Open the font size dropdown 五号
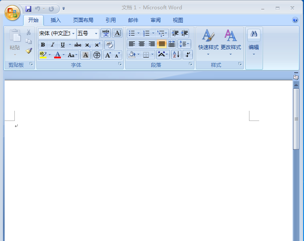304x241 pixels. click(x=96, y=33)
